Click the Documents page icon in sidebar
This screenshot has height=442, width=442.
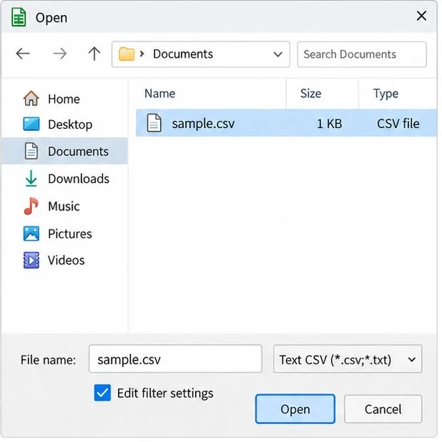(x=31, y=151)
